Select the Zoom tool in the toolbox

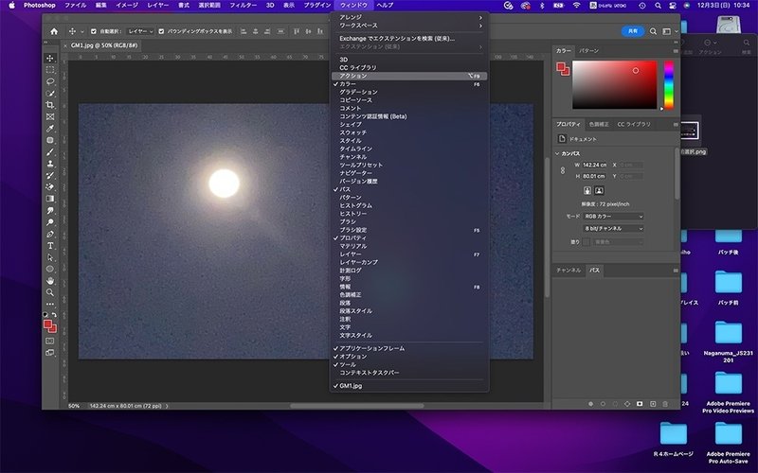click(x=50, y=292)
